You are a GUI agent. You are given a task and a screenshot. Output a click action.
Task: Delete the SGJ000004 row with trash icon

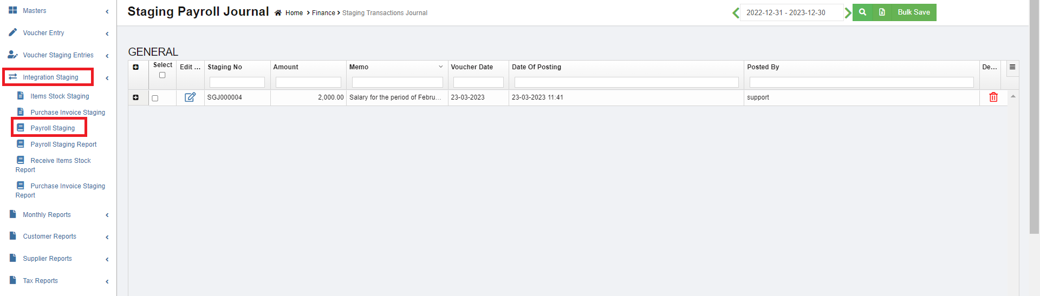(993, 97)
